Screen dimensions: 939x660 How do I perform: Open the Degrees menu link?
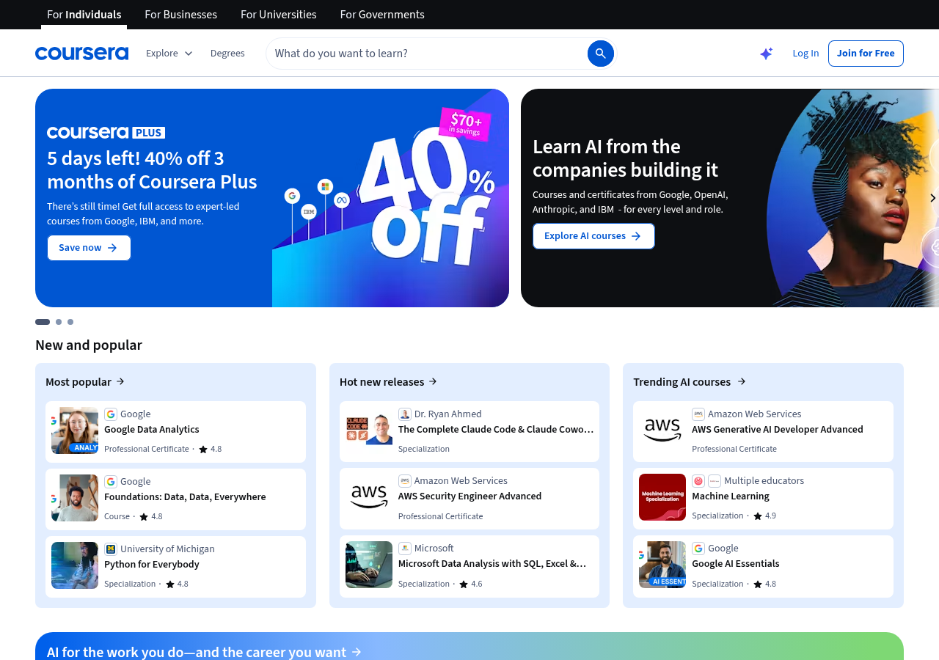227,54
